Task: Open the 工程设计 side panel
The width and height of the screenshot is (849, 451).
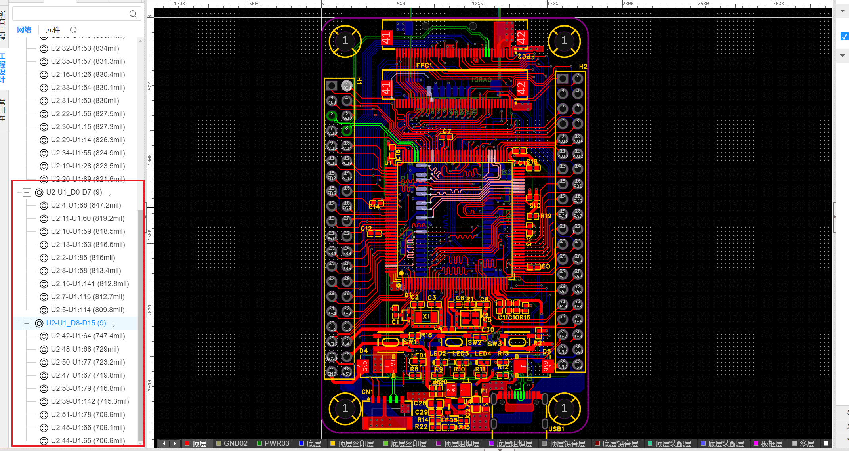Action: (3, 68)
